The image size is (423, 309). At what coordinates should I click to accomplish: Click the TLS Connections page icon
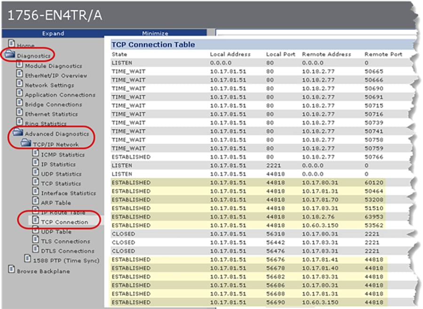tap(36, 239)
